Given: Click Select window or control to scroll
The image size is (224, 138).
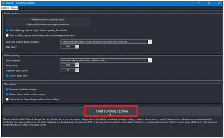Looking at the screenshot, I should (49, 19).
